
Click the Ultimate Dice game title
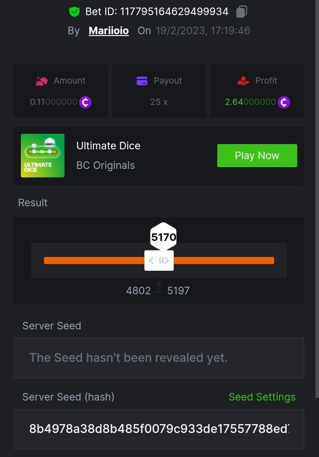[x=108, y=146]
